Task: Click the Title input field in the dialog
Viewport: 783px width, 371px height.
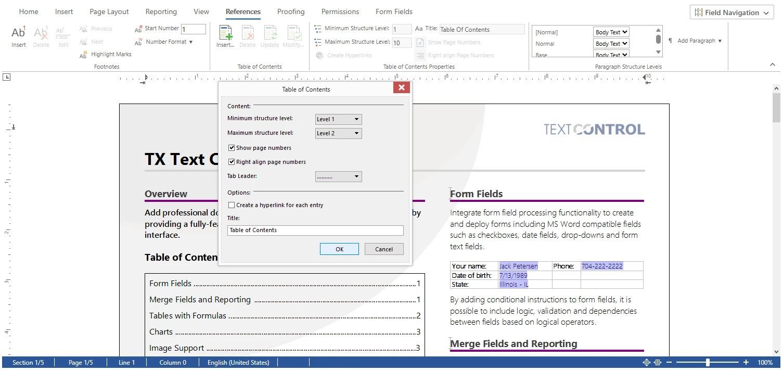Action: [x=315, y=230]
